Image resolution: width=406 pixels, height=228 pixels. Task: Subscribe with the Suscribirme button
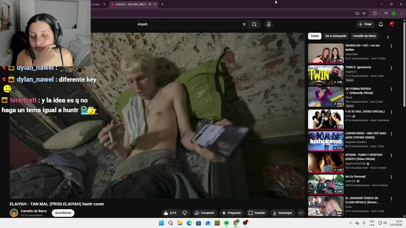coord(63,213)
